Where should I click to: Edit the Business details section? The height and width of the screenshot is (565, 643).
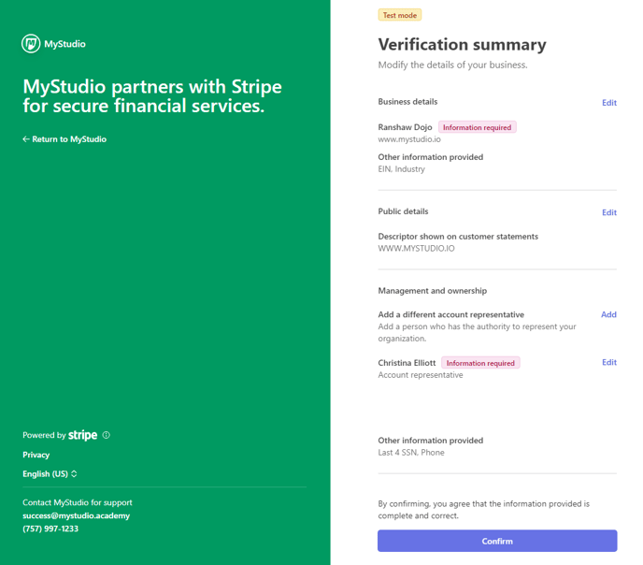coord(609,103)
